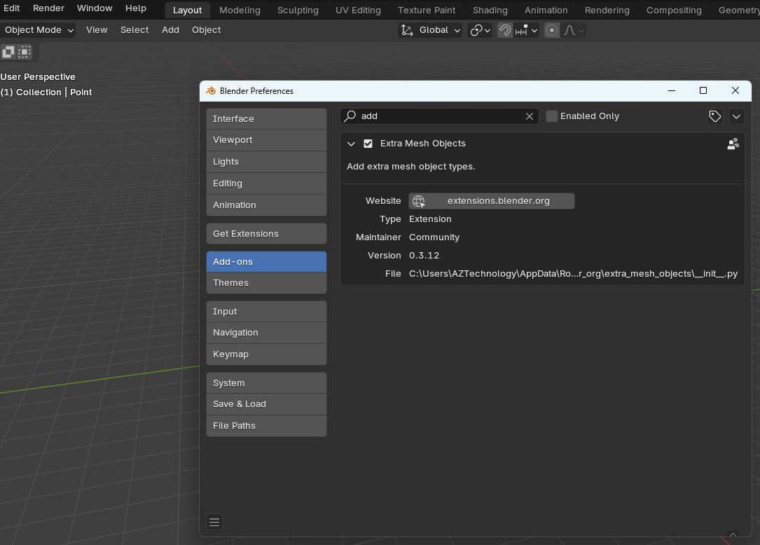The image size is (760, 545).
Task: Click the search magnifier icon
Action: click(x=350, y=116)
